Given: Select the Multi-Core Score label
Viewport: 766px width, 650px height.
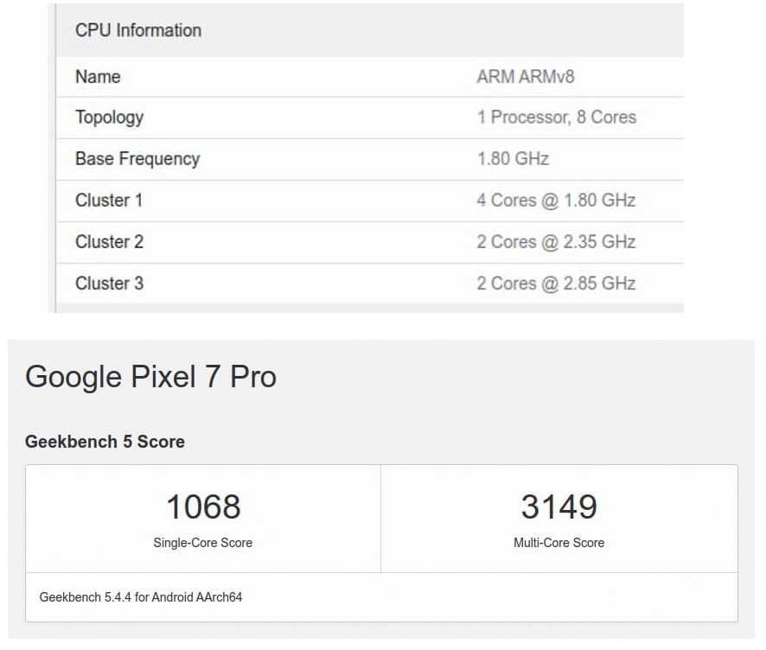Looking at the screenshot, I should [x=559, y=543].
